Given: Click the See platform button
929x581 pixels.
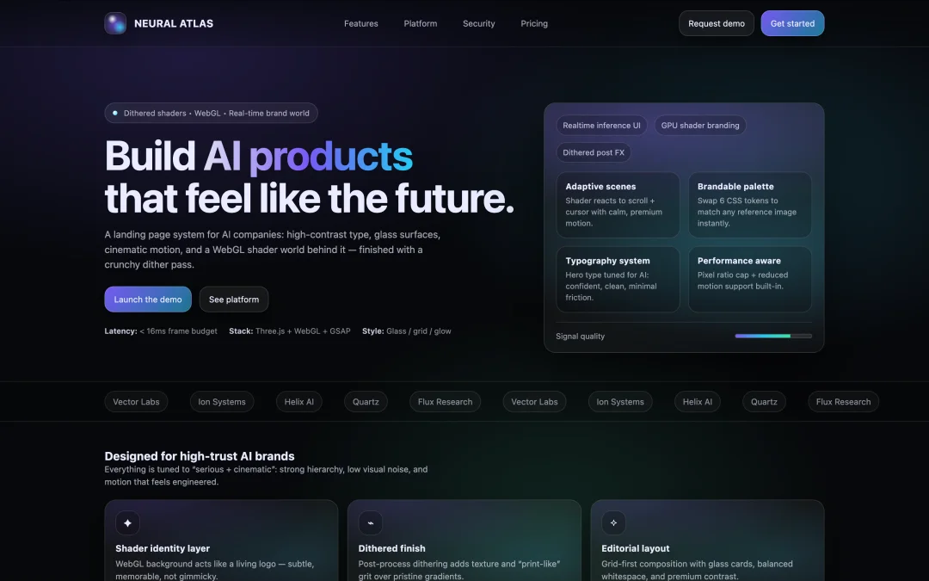Looking at the screenshot, I should click(x=233, y=300).
